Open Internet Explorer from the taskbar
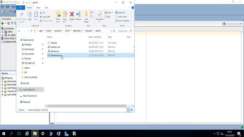This screenshot has height=137, width=244. point(27,134)
